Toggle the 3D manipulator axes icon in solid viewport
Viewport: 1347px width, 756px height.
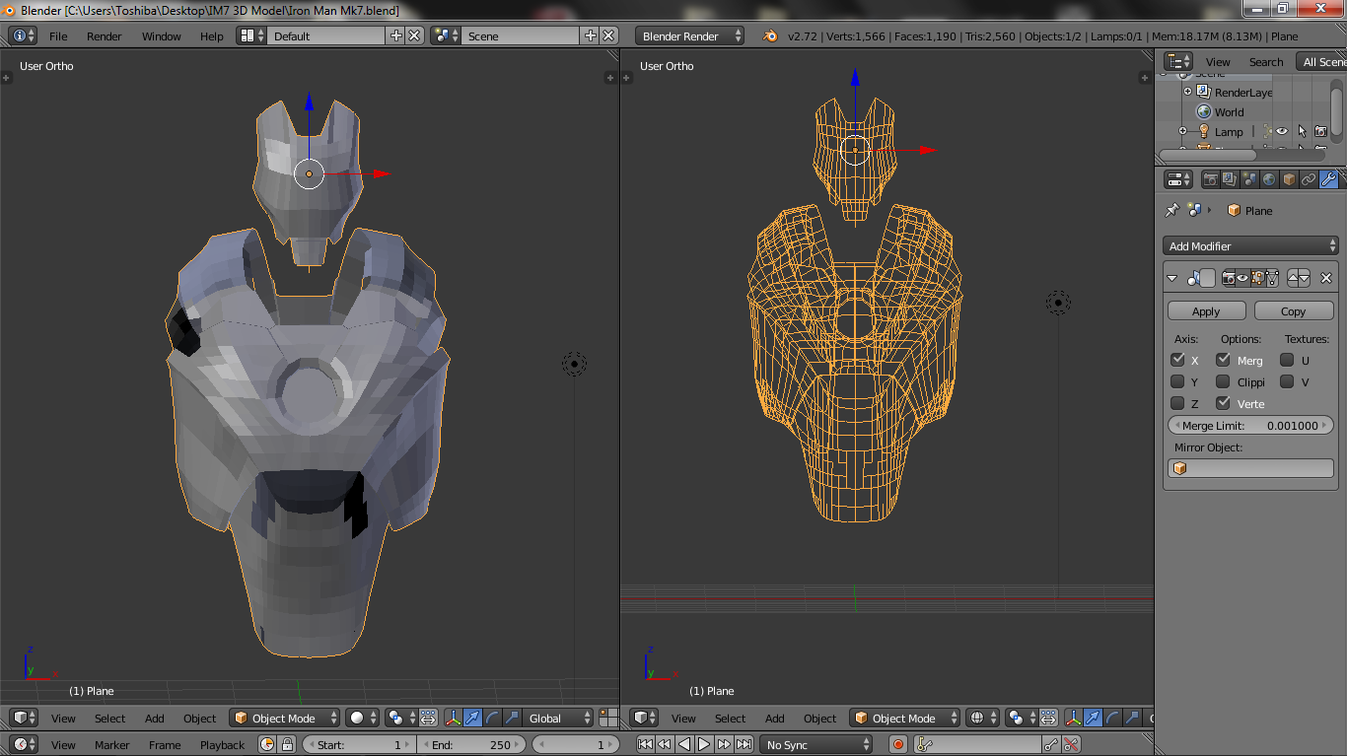coord(454,718)
